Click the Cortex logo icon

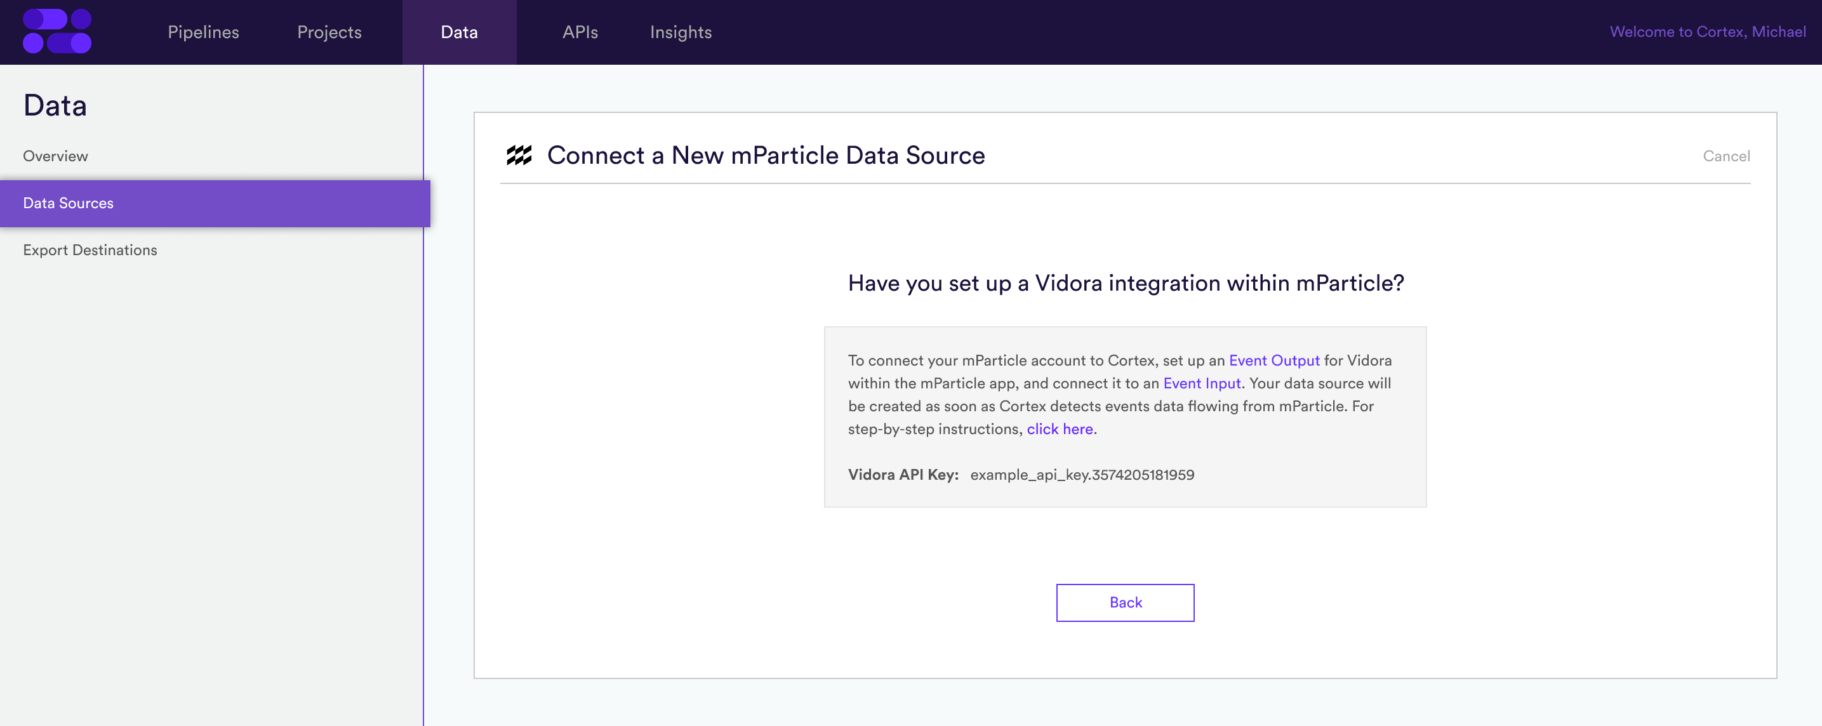tap(57, 31)
